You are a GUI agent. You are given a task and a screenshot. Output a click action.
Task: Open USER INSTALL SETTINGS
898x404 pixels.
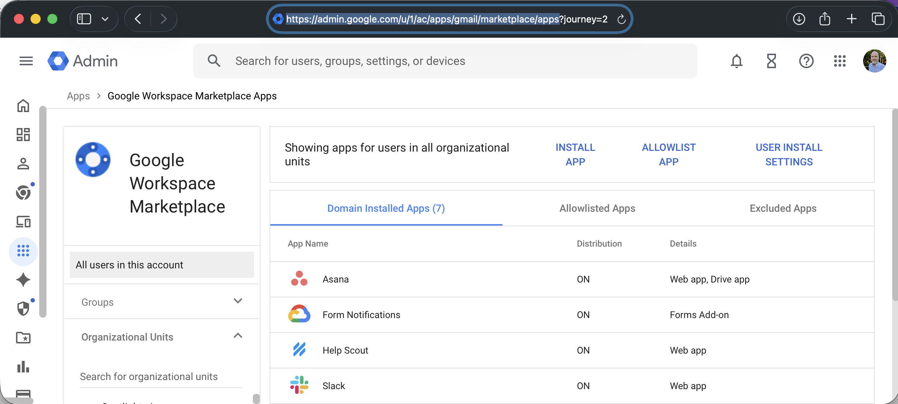point(789,154)
